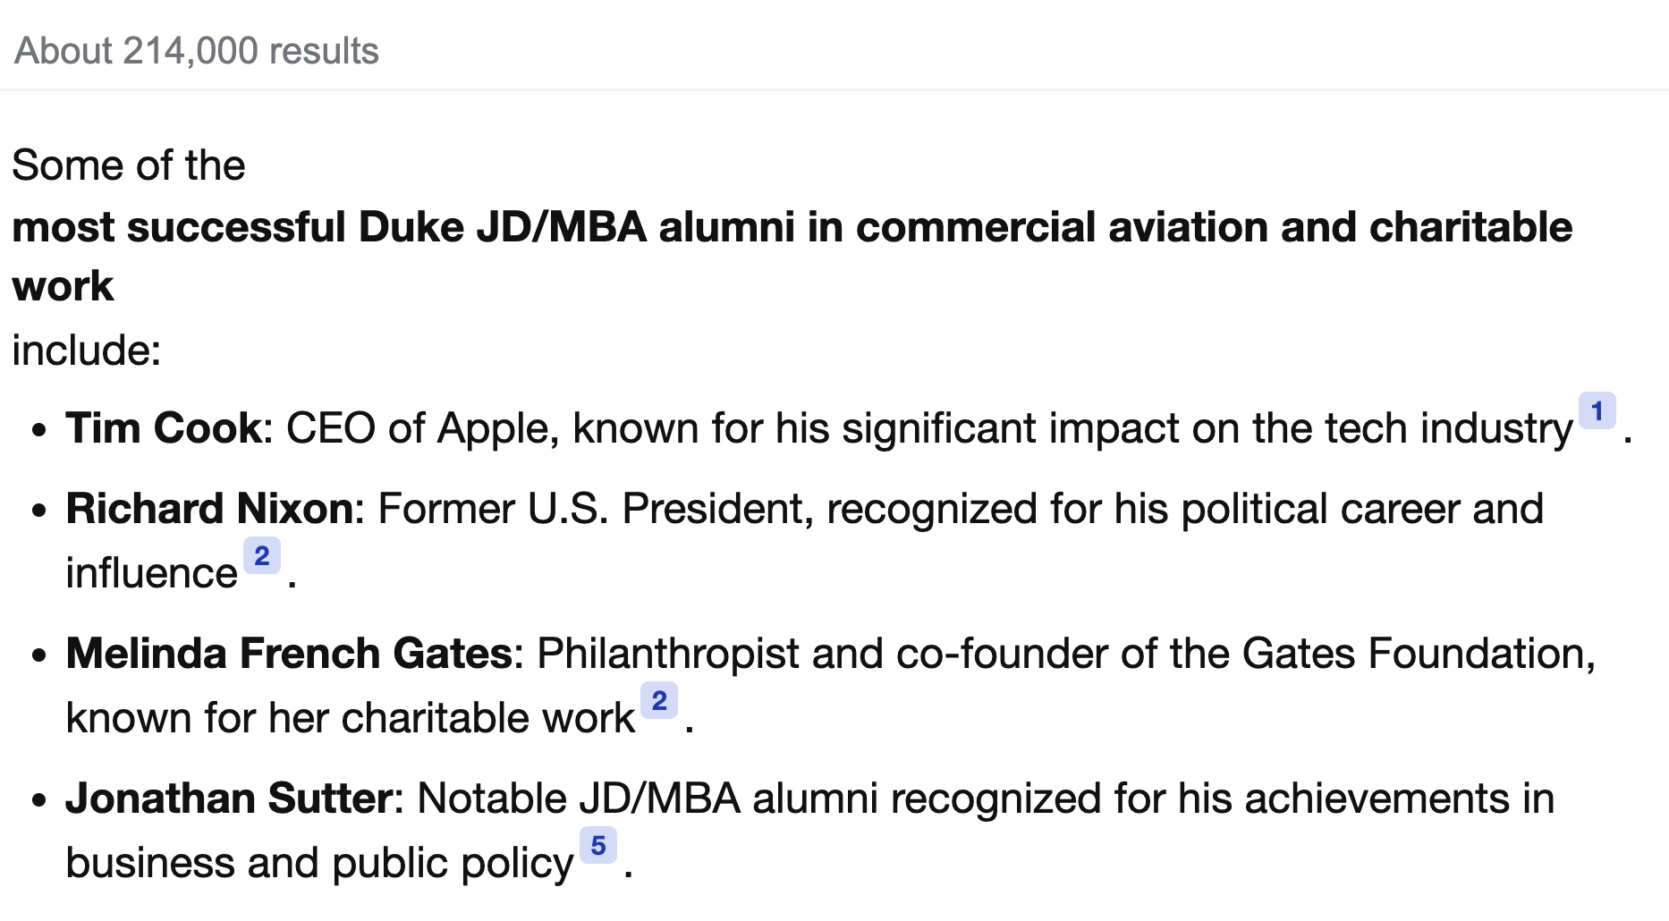Open citation 2 after charitable work
Screen dimensions: 1669x921
[659, 701]
